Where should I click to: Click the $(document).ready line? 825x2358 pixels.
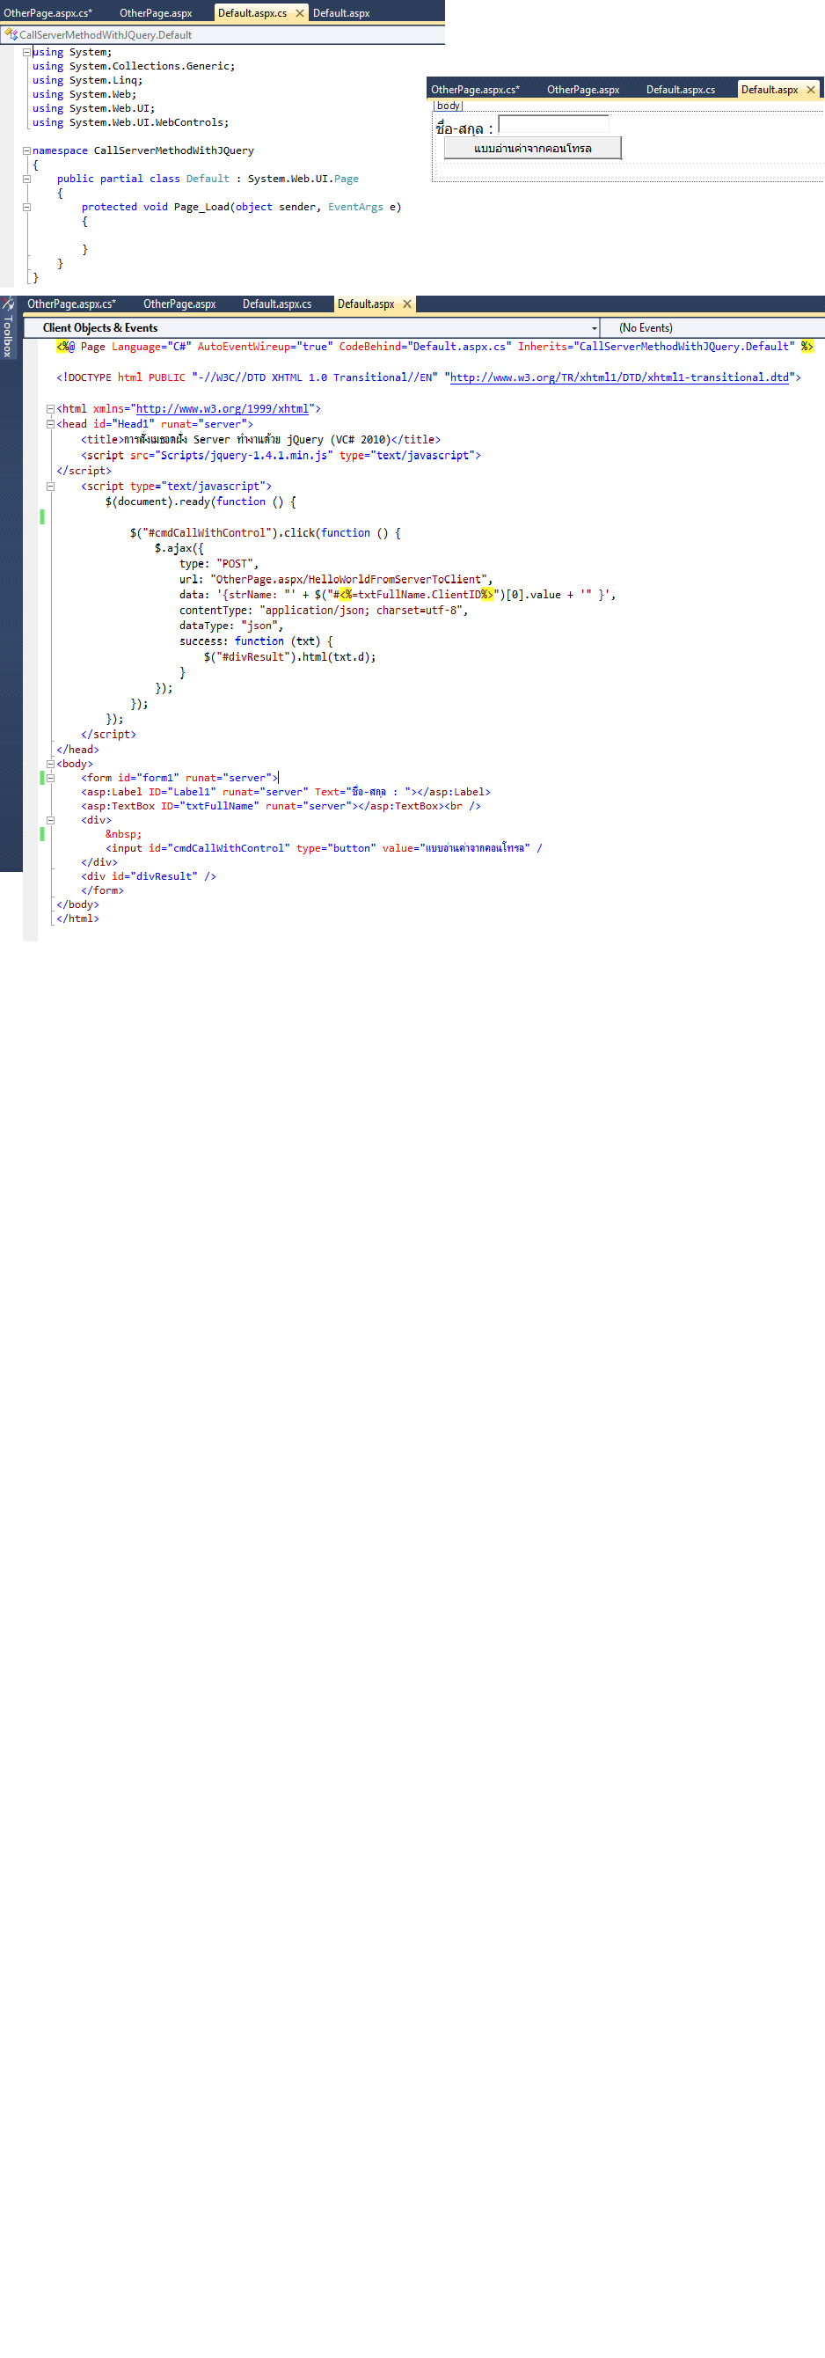pos(201,502)
